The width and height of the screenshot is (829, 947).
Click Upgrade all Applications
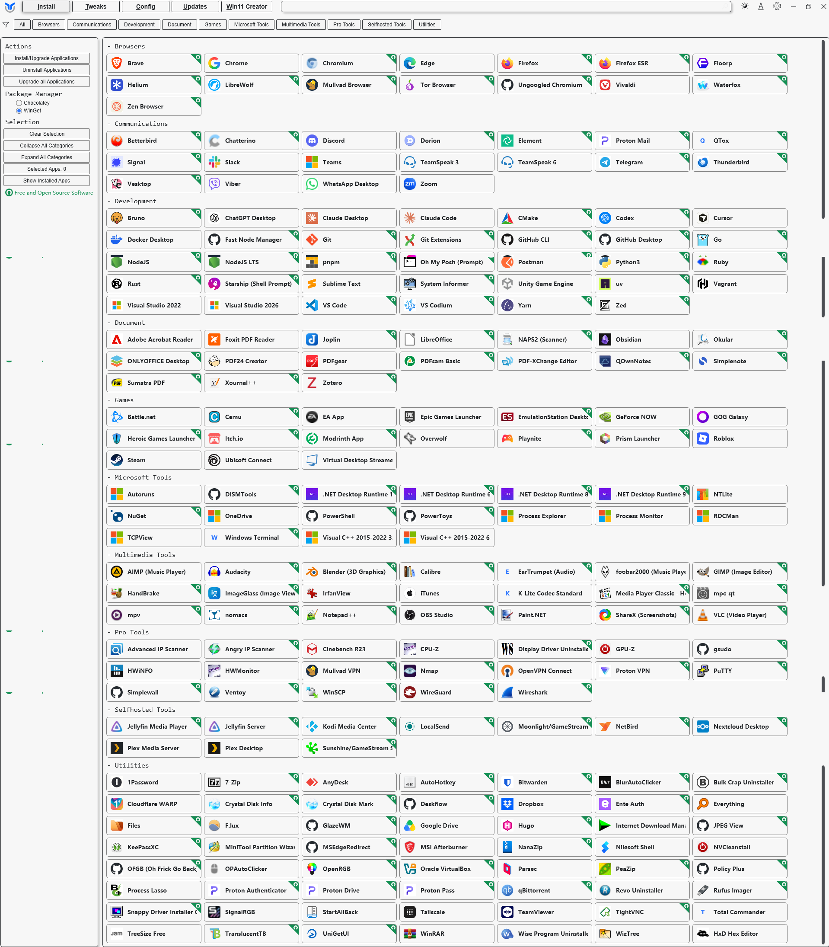tap(47, 81)
